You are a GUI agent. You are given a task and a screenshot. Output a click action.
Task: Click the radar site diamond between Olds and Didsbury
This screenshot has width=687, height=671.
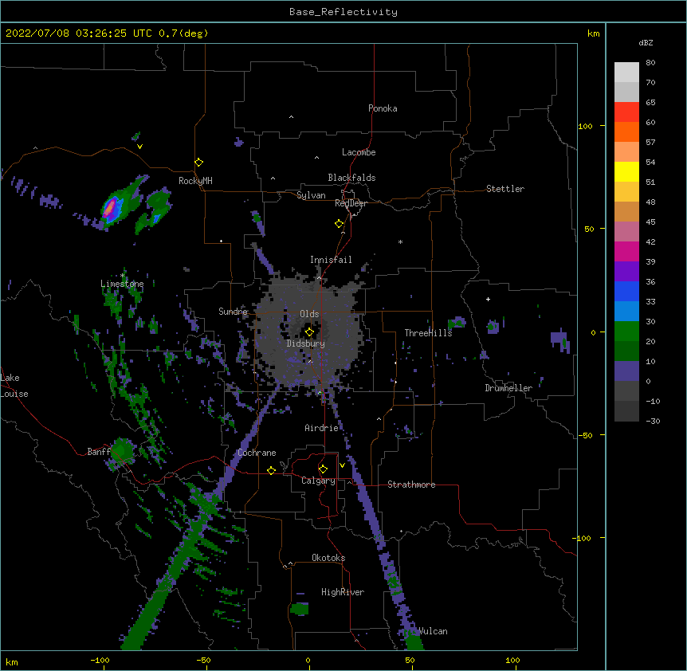pyautogui.click(x=309, y=332)
